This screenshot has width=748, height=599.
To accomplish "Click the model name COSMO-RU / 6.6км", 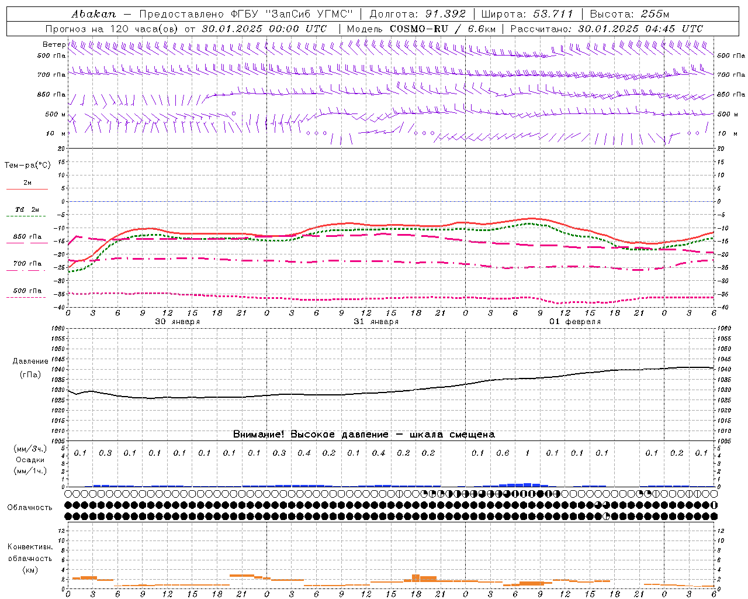I will [x=442, y=29].
